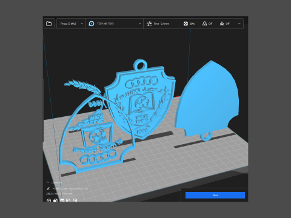This screenshot has height=218, width=291.
Task: Click the model dimensions text in mm
Action: (x=59, y=194)
